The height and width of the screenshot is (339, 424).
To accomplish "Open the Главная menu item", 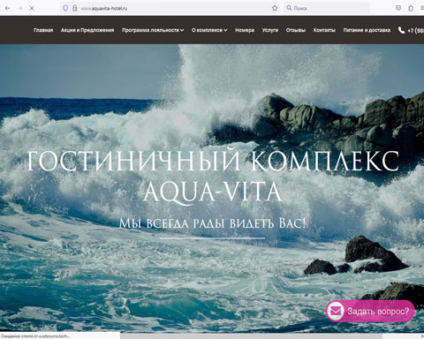I will 43,30.
